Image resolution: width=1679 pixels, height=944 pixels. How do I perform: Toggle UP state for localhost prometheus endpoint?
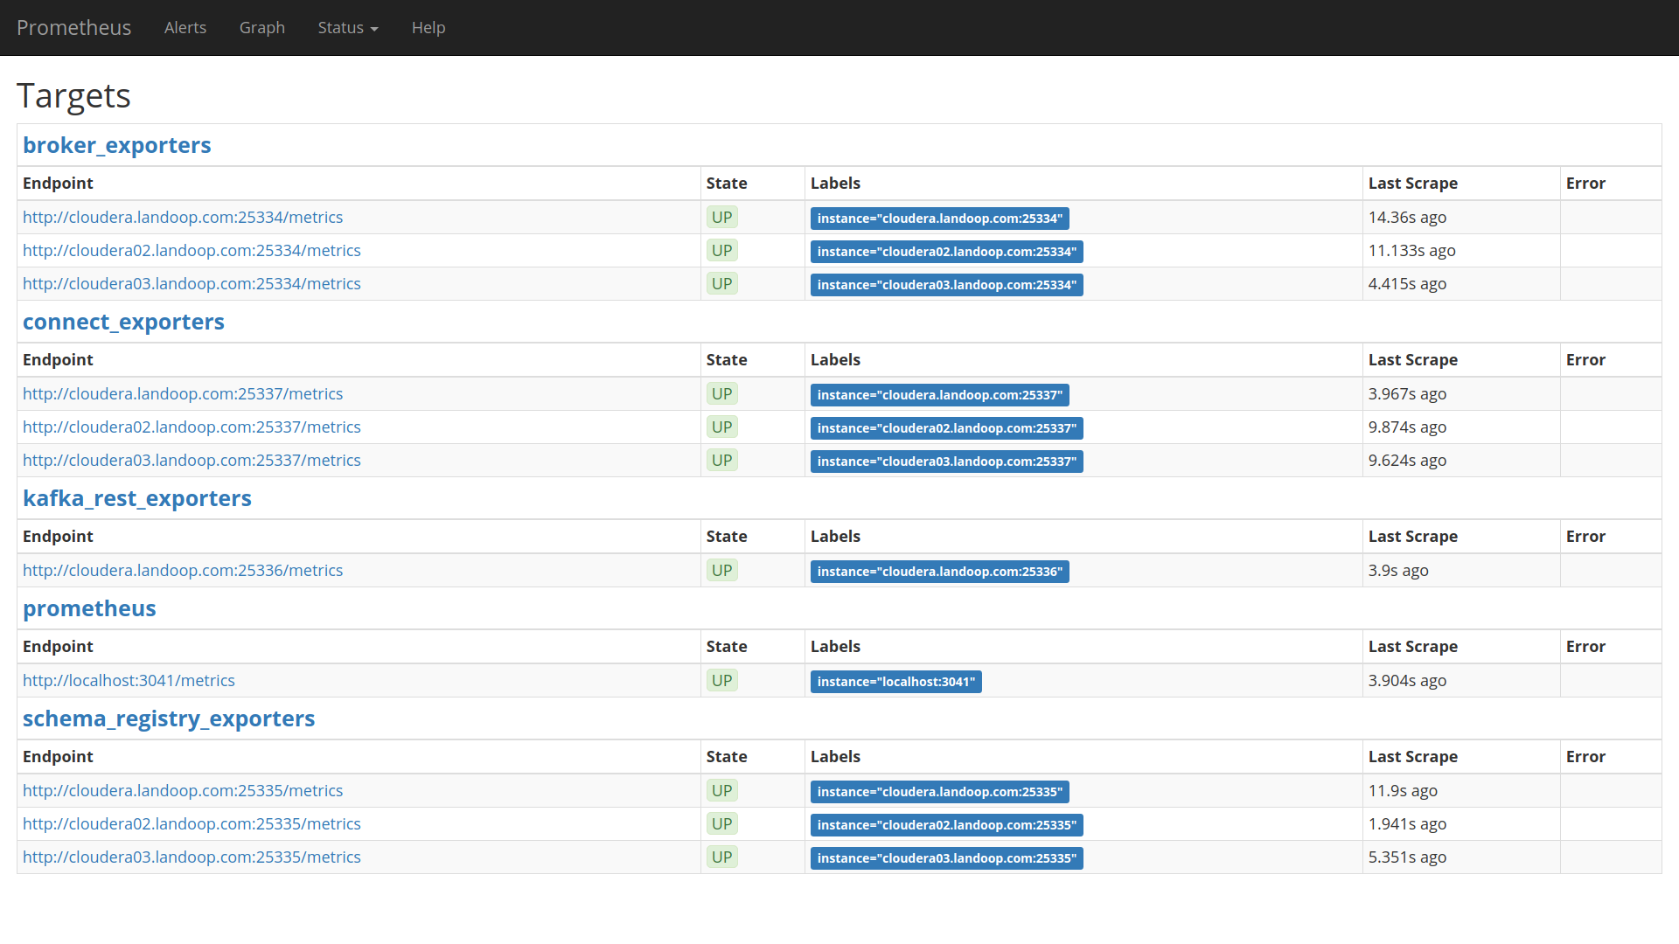[721, 680]
